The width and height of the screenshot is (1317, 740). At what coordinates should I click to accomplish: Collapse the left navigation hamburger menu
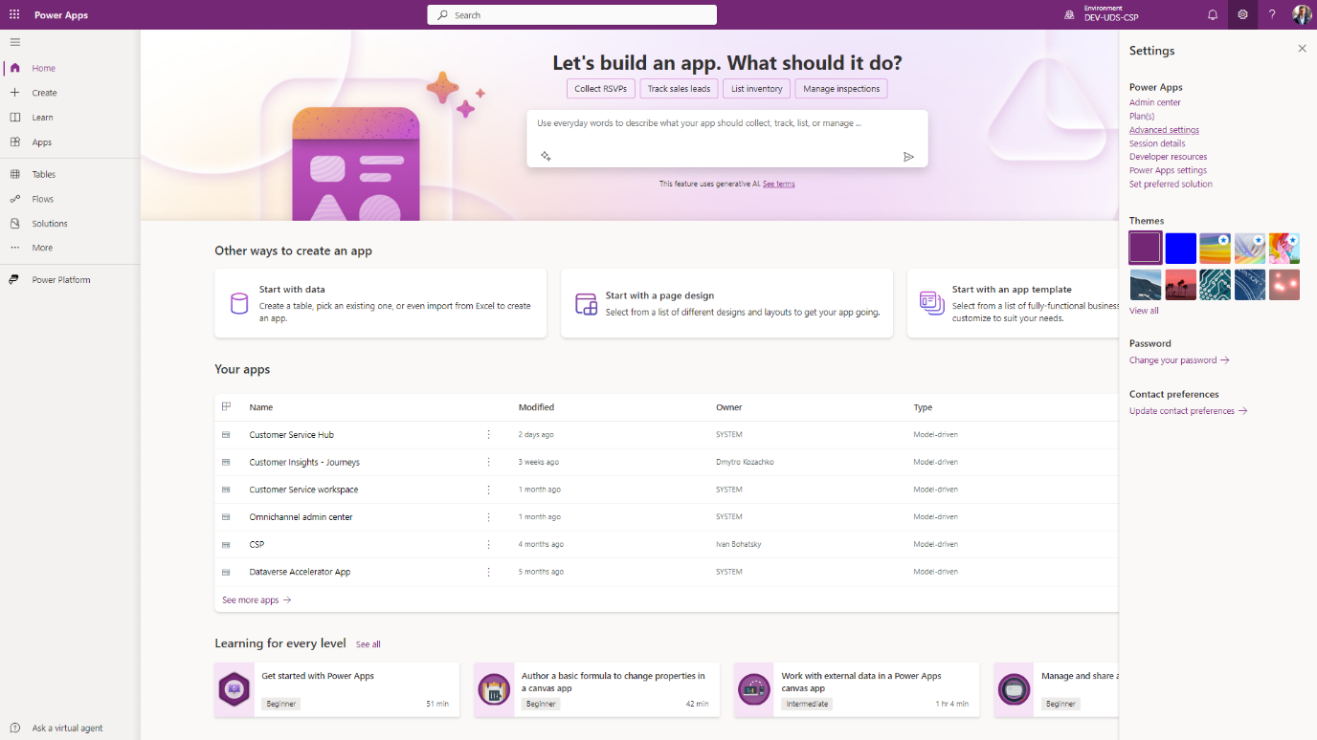pos(14,42)
